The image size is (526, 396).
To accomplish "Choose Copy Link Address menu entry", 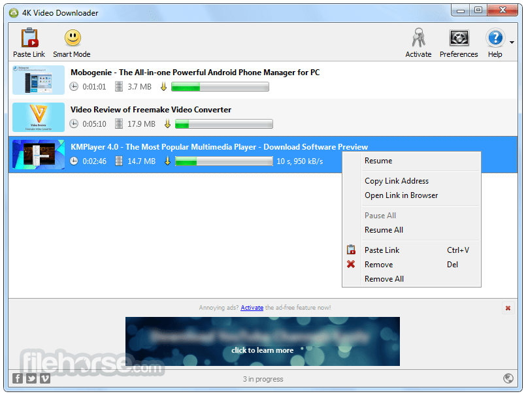I will (412, 181).
